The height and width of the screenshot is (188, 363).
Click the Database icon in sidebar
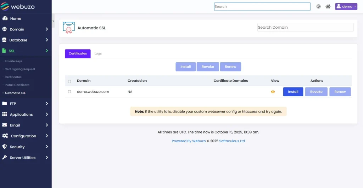(x=4, y=40)
